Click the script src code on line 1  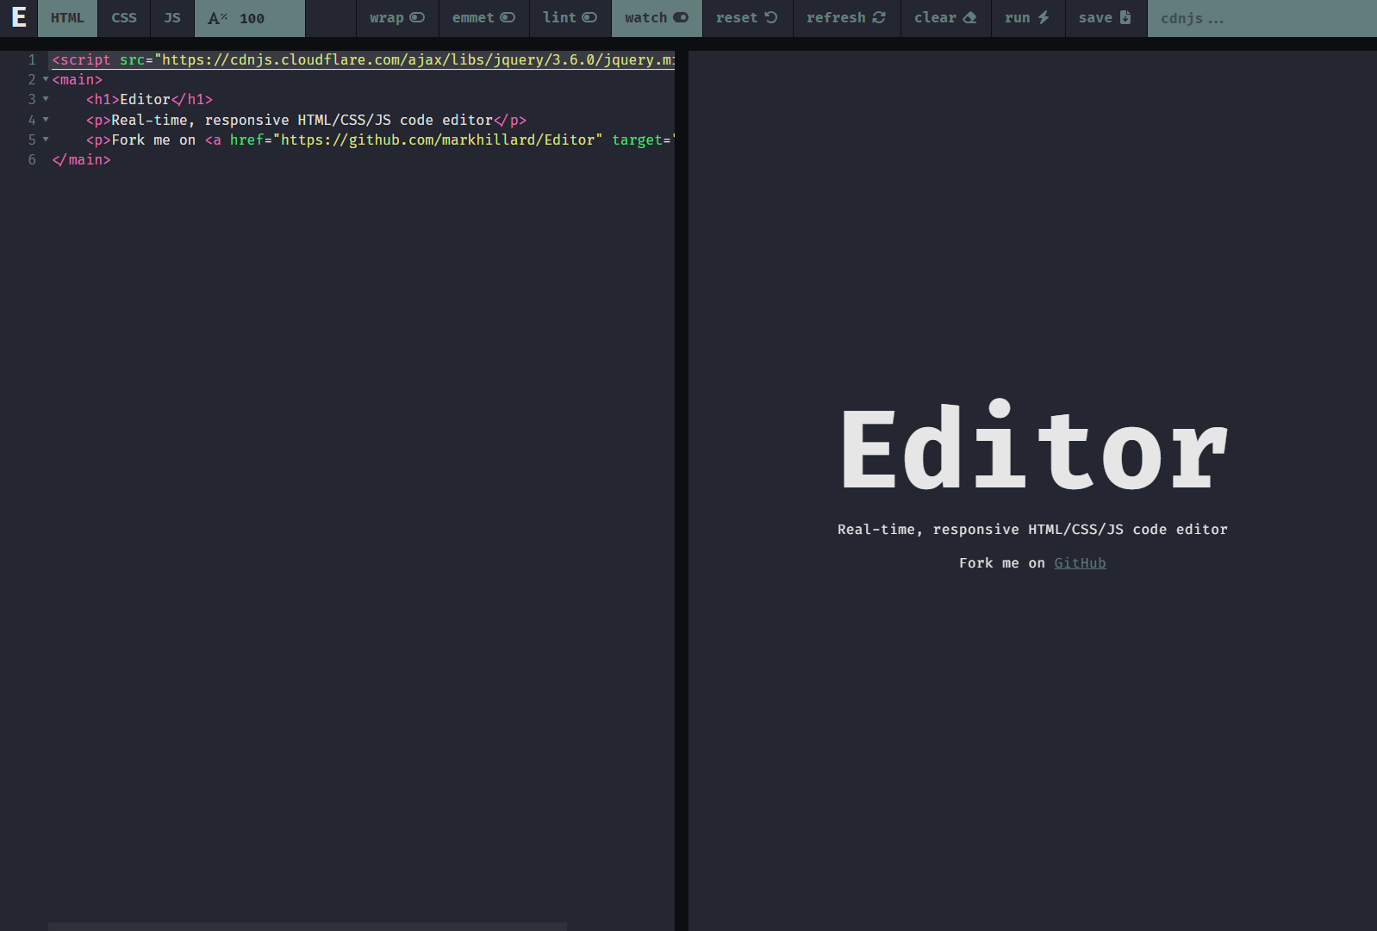click(363, 59)
